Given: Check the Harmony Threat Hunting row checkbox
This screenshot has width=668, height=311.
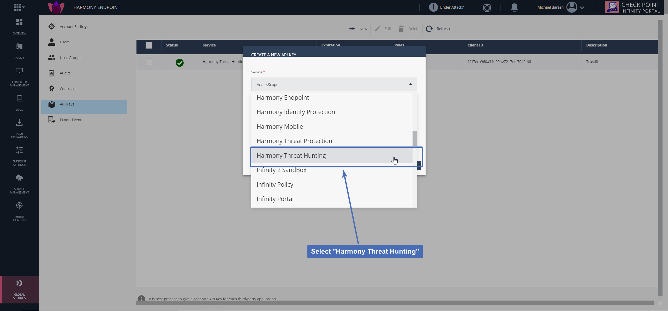Looking at the screenshot, I should pyautogui.click(x=149, y=62).
